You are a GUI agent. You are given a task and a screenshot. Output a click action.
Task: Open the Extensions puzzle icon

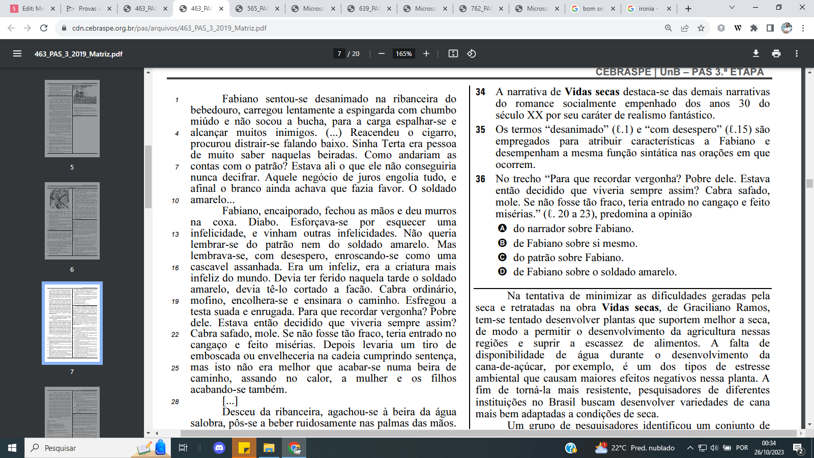tap(754, 28)
